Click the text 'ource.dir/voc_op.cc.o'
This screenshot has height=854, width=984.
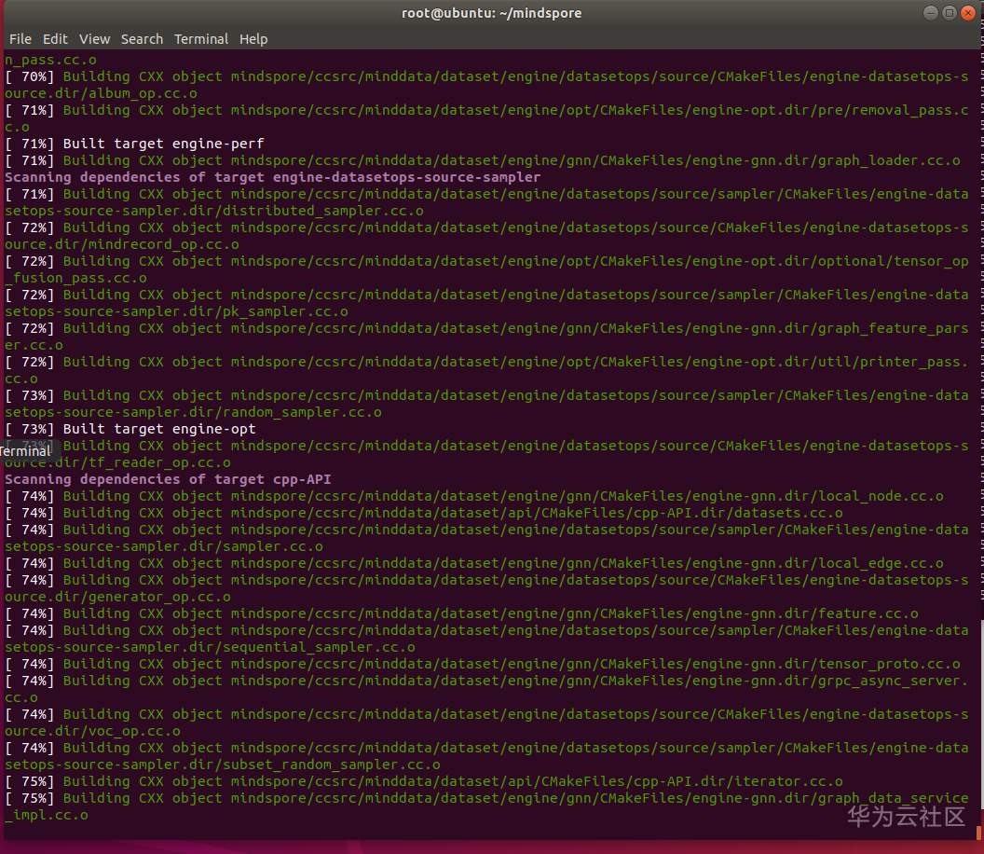(93, 731)
